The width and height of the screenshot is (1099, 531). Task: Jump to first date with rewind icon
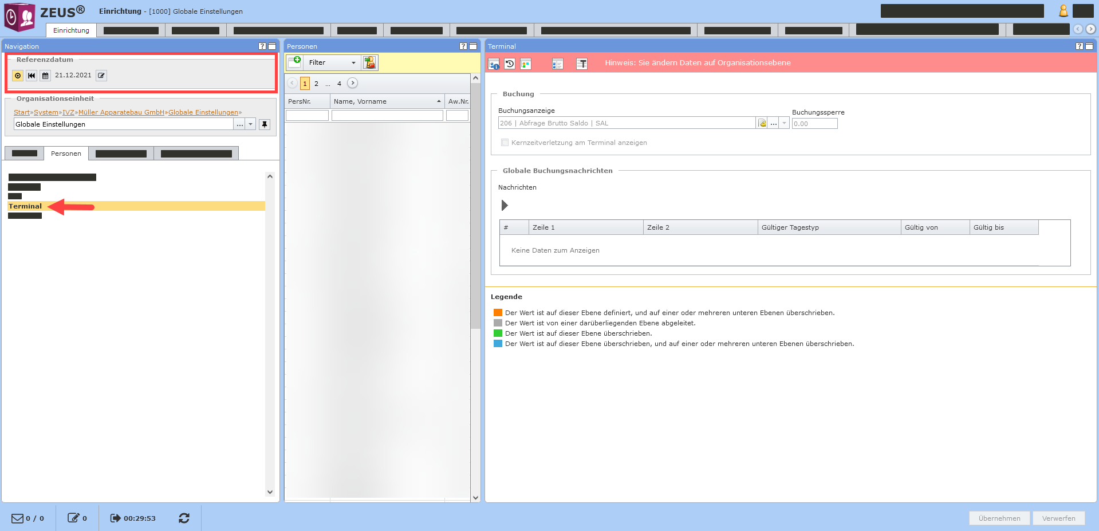31,76
